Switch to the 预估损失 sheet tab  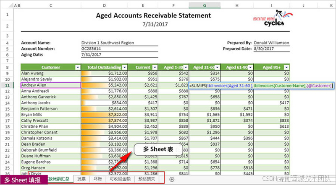(x=147, y=179)
